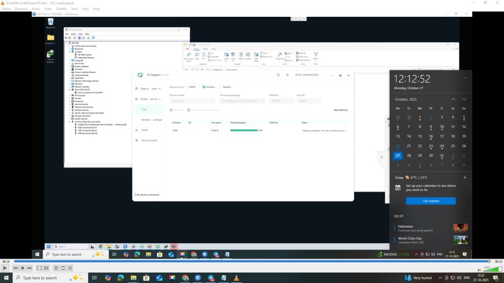Click the Filter icon in Explorer ribbon
This screenshot has width=504, height=283.
point(316,56)
